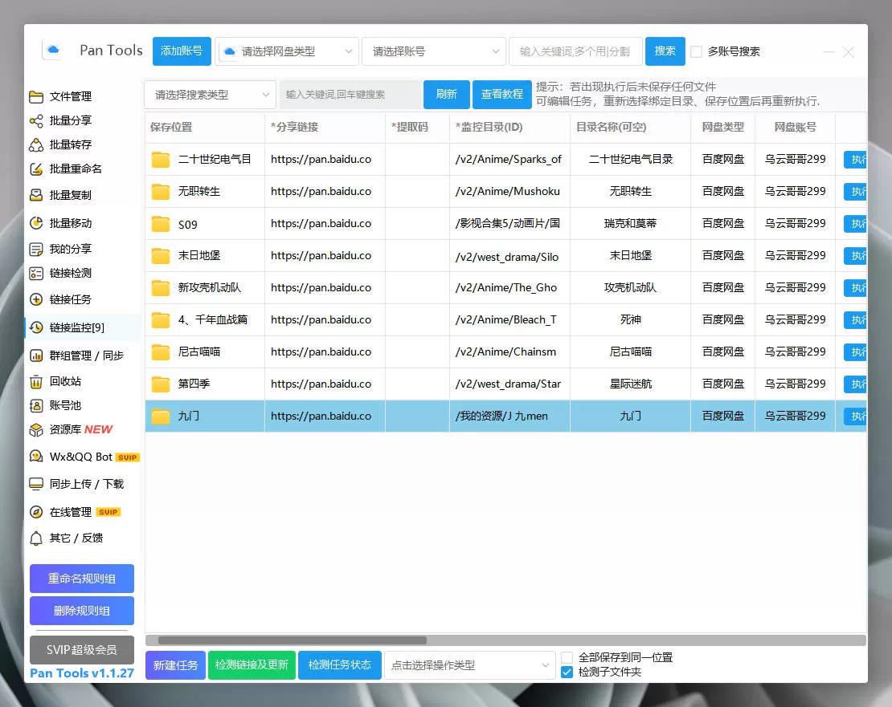This screenshot has height=707, width=892.
Task: Click the 其它/反馈 bell icon
Action: pyautogui.click(x=36, y=538)
